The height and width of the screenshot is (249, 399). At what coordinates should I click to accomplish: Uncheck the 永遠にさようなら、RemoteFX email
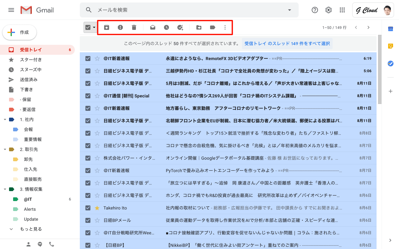(88, 59)
